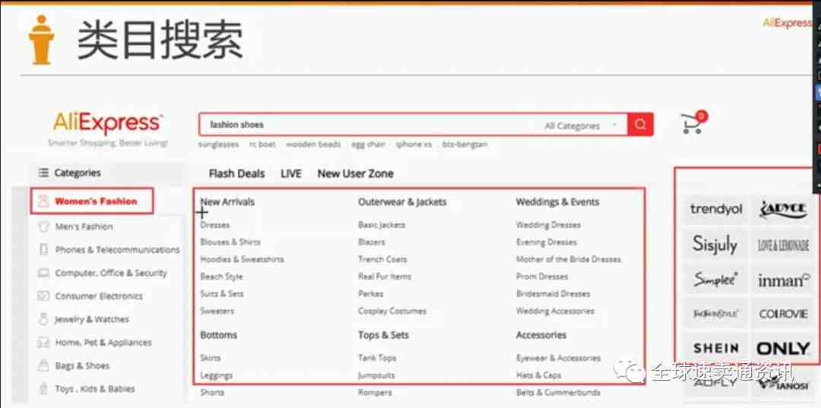The height and width of the screenshot is (408, 821).
Task: Click the Women's Fashion dress icon
Action: click(x=45, y=201)
